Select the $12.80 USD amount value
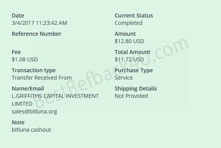Viewport: 221px width, 148px height. coord(129,41)
